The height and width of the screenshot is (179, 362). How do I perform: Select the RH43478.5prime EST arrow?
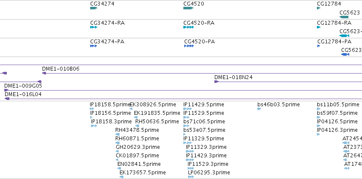pyautogui.click(x=117, y=134)
